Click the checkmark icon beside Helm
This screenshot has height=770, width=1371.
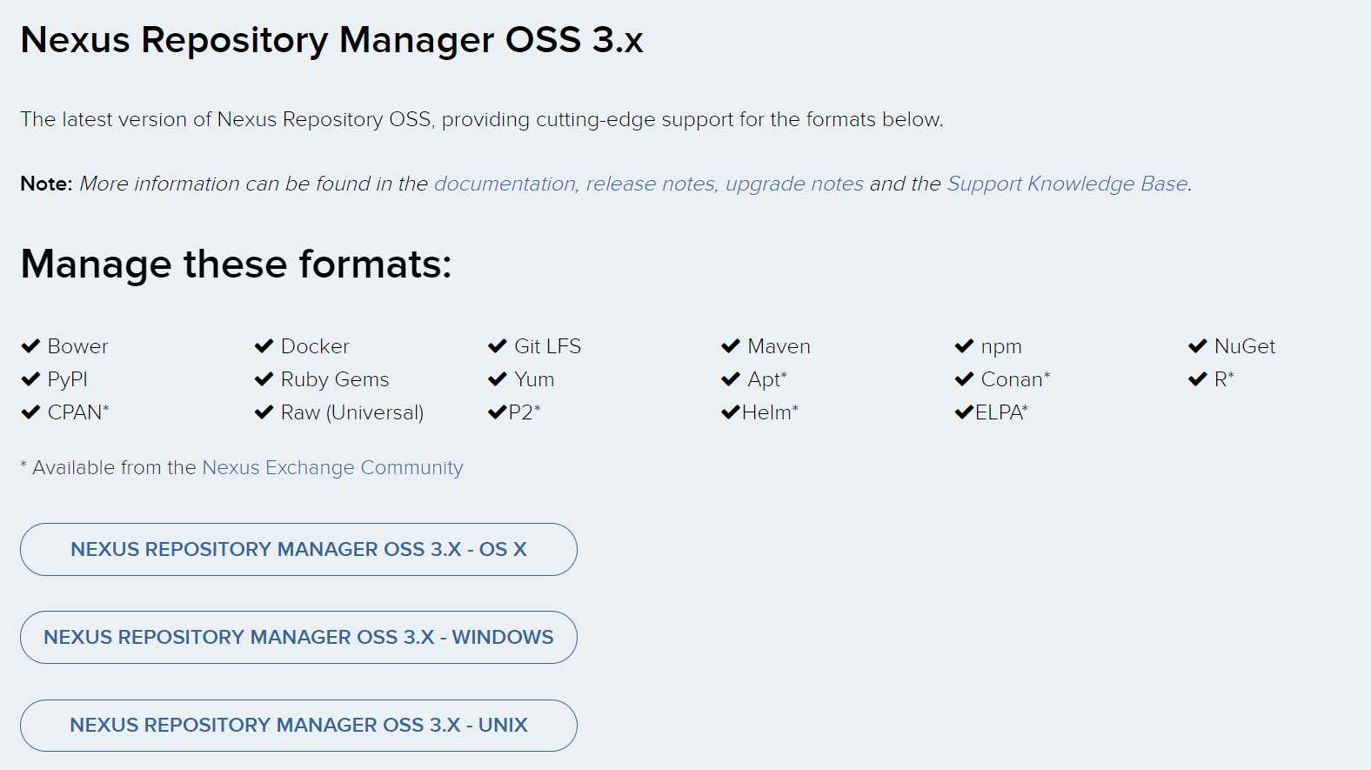tap(731, 412)
